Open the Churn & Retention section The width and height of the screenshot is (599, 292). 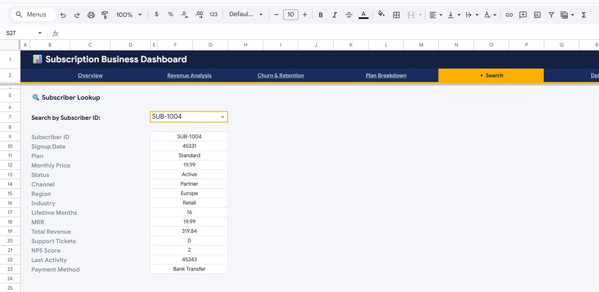point(280,75)
